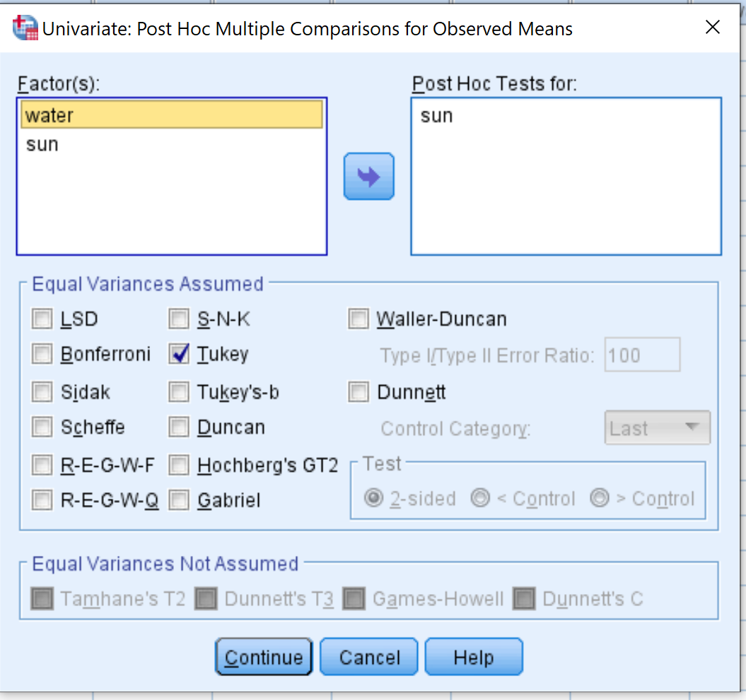Image resolution: width=746 pixels, height=700 pixels.
Task: Enable the LSD checkbox
Action: [x=42, y=319]
